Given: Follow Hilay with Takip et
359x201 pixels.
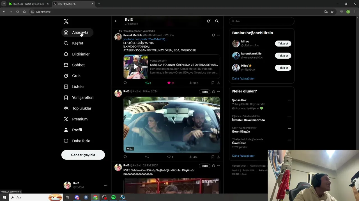Looking at the screenshot, I should [x=283, y=68].
